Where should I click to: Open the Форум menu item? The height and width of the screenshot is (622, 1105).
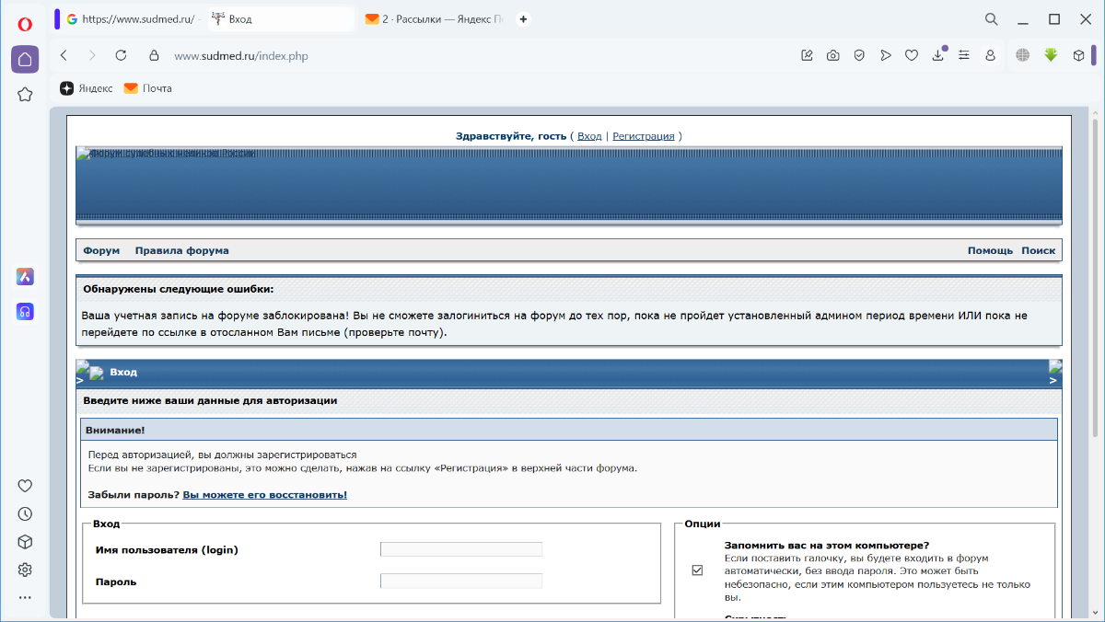[x=101, y=250]
